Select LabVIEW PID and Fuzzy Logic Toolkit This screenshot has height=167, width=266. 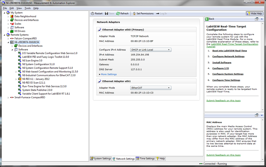point(46,57)
